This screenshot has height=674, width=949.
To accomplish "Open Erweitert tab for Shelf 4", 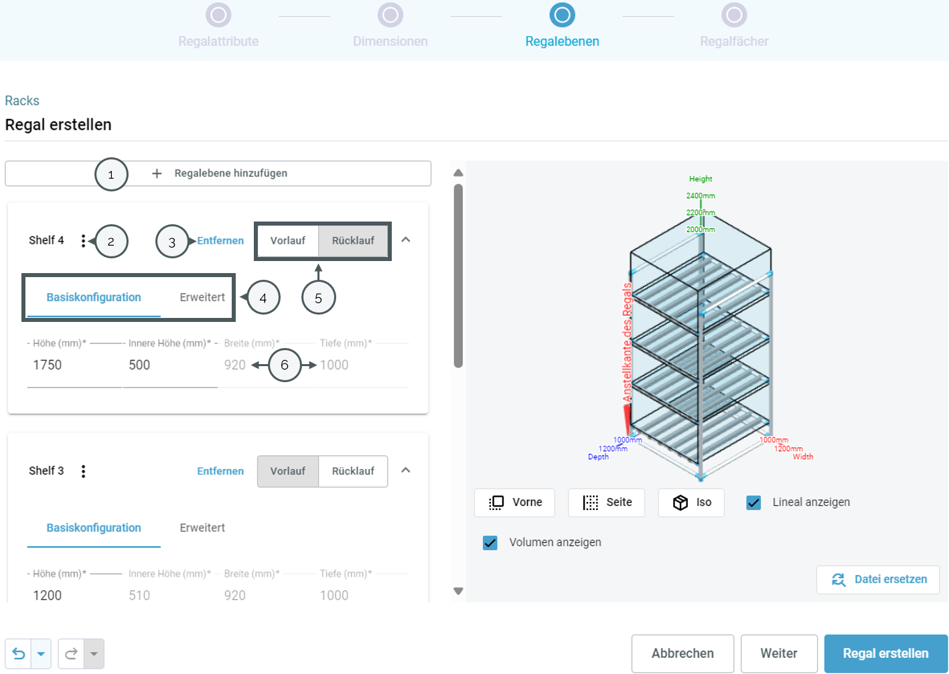I will (x=202, y=297).
